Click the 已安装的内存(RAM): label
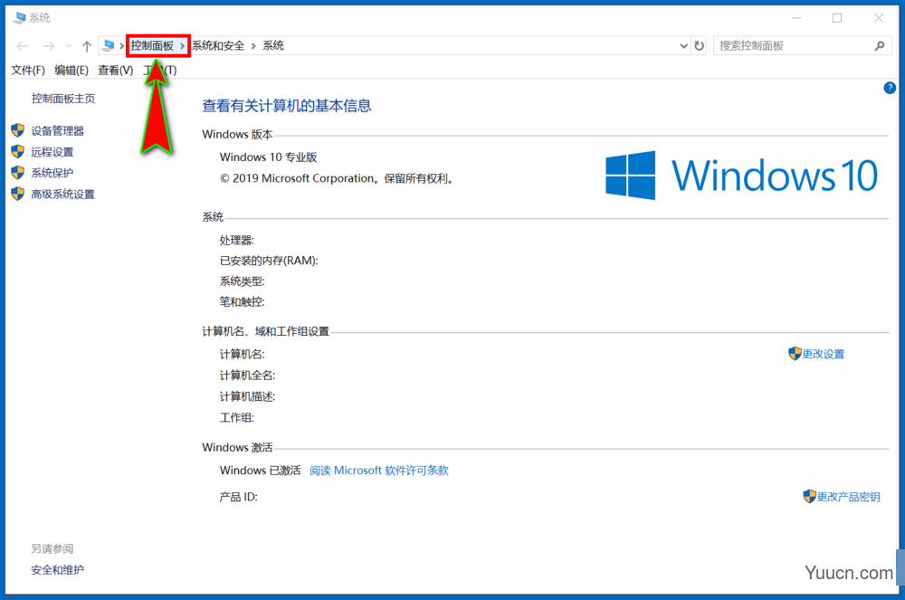905x600 pixels. pyautogui.click(x=269, y=261)
